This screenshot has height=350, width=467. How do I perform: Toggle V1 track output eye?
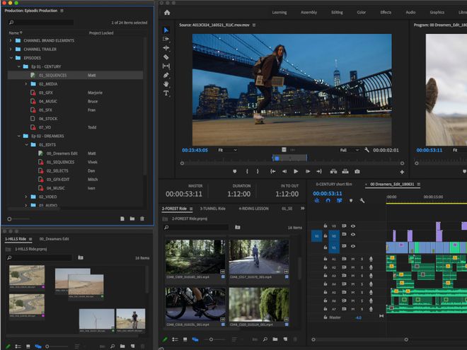[353, 246]
